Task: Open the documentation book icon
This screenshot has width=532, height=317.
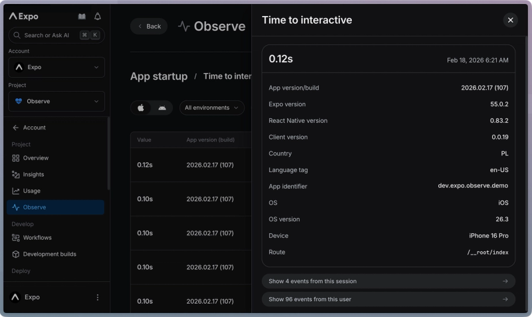Action: pyautogui.click(x=82, y=16)
